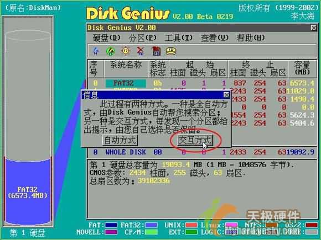Click the yellow sun-shaped toolbar icon
Screen dimensions: 321x240
[126, 51]
